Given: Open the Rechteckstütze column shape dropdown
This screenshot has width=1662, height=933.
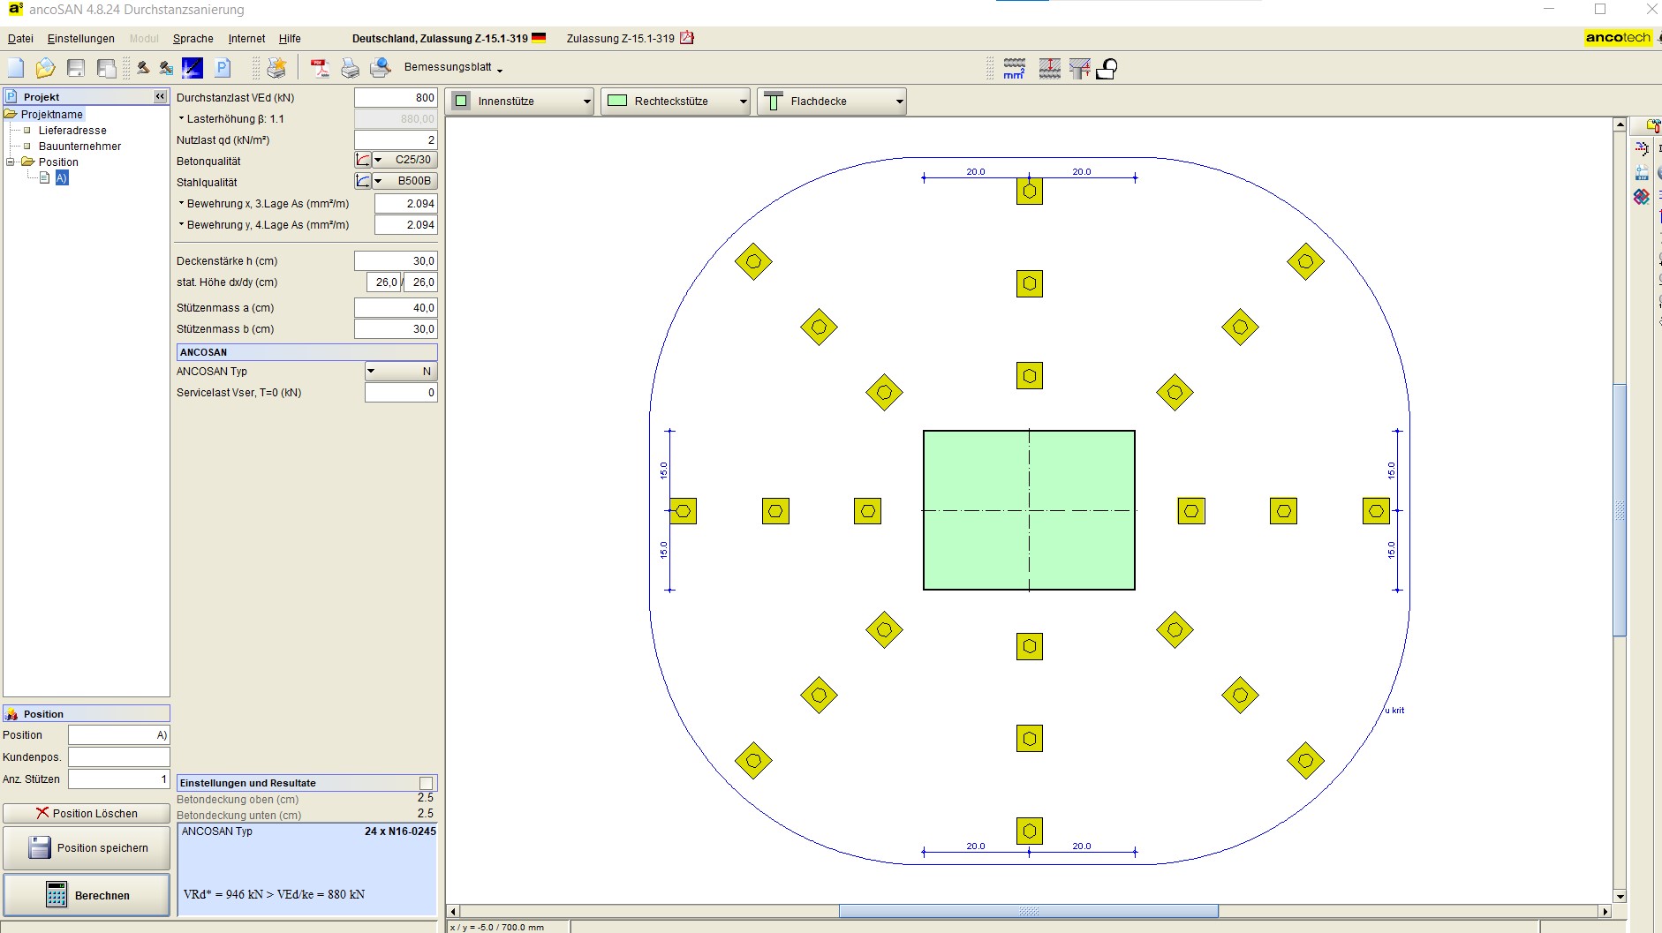Looking at the screenshot, I should pos(676,102).
